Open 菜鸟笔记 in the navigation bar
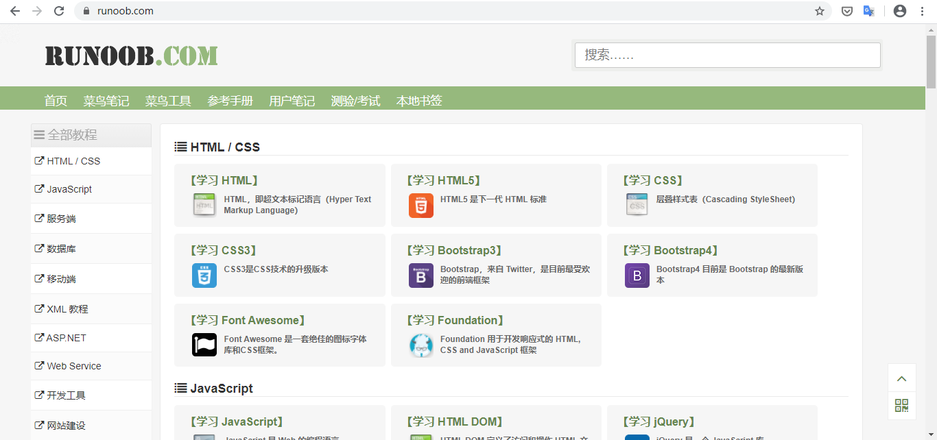The height and width of the screenshot is (440, 937). click(x=106, y=101)
